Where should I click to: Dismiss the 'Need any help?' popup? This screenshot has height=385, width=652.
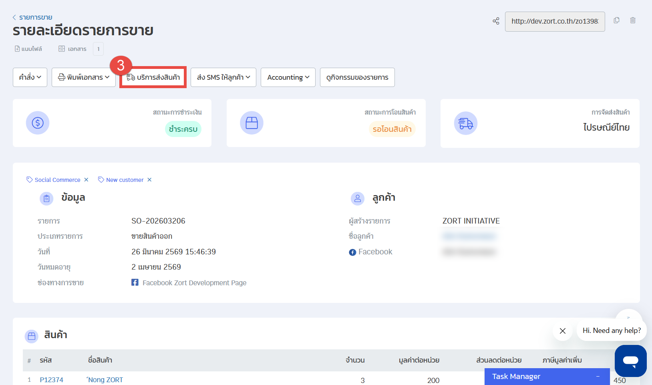[x=562, y=331]
